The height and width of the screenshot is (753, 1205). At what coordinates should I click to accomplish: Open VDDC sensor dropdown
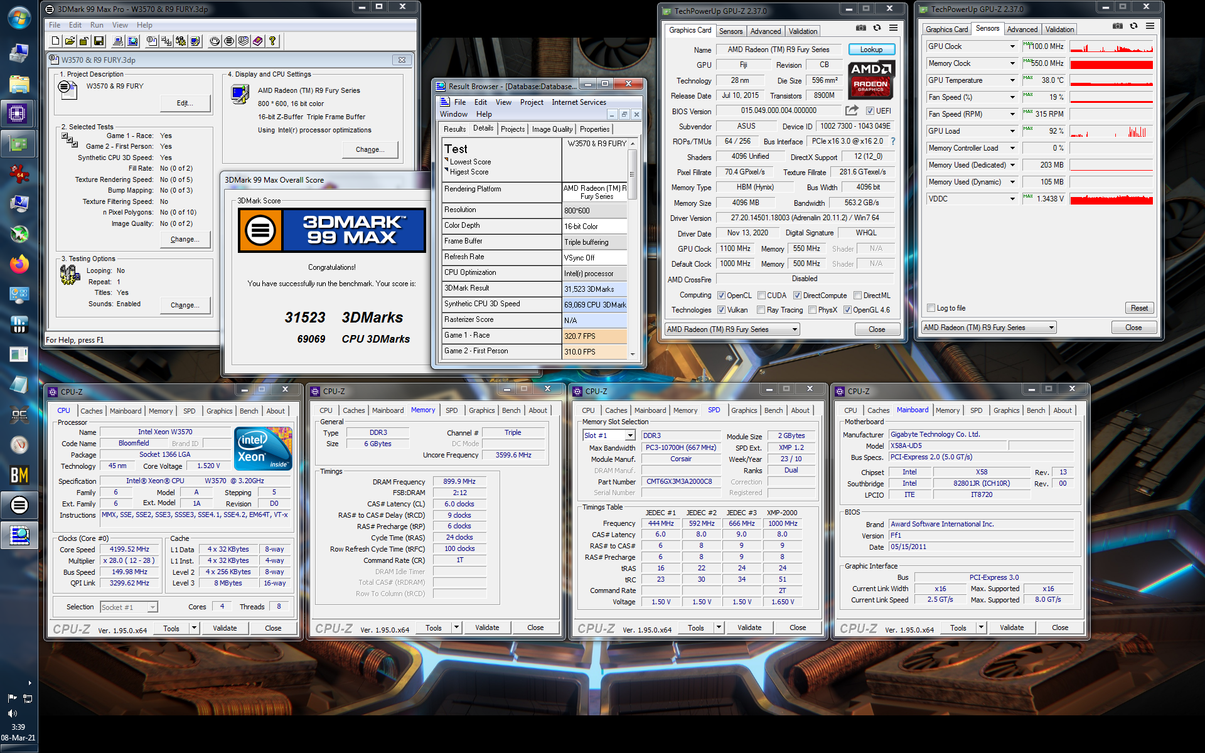click(1012, 199)
